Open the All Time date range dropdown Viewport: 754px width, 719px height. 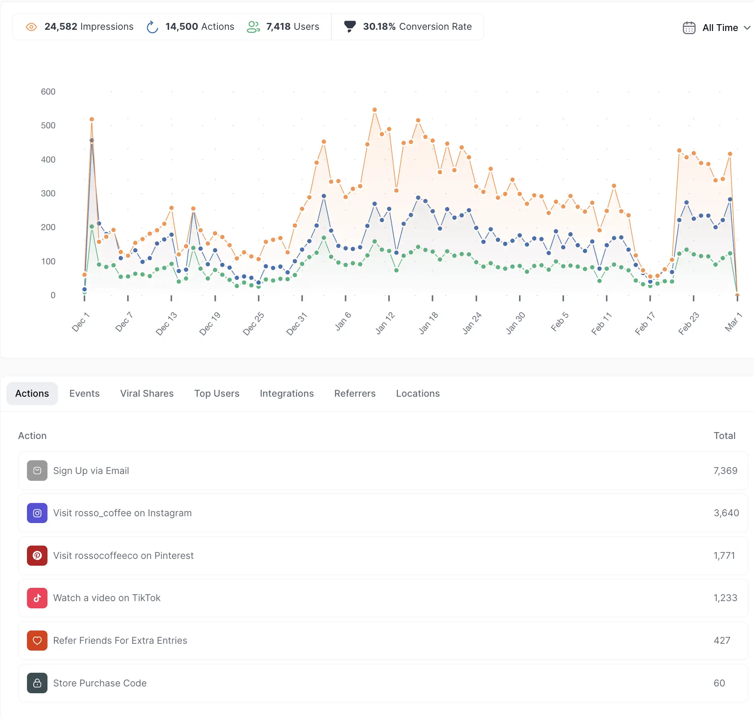[717, 28]
